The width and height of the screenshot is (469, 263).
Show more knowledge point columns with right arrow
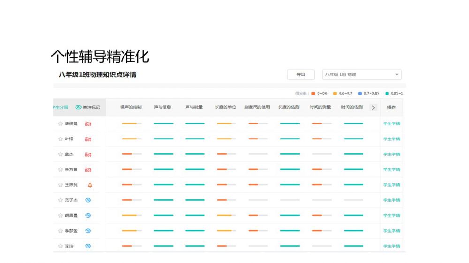coord(373,108)
